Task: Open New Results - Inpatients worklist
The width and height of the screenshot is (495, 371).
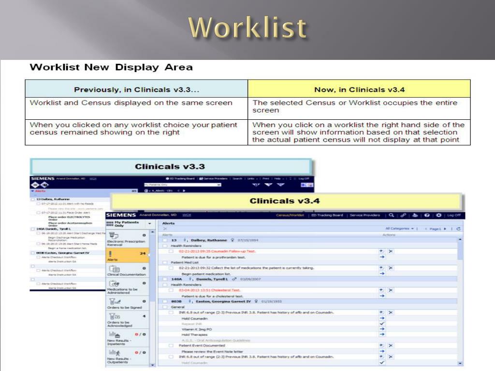Action: [127, 338]
